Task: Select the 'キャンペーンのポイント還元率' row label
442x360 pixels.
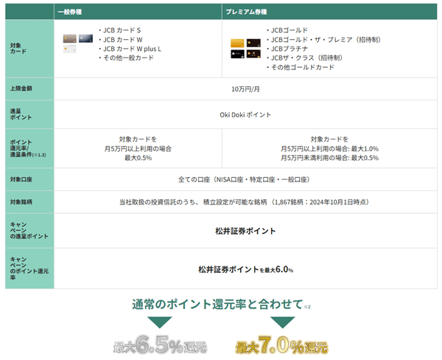Action: (29, 269)
